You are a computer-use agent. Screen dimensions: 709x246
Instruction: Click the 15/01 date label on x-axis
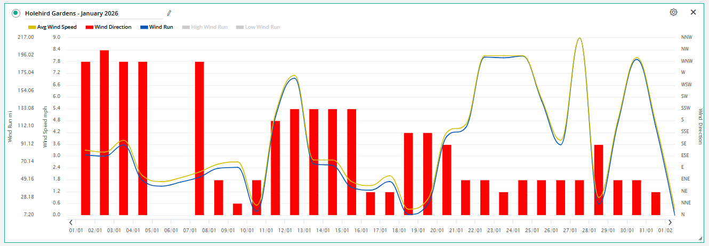click(342, 231)
